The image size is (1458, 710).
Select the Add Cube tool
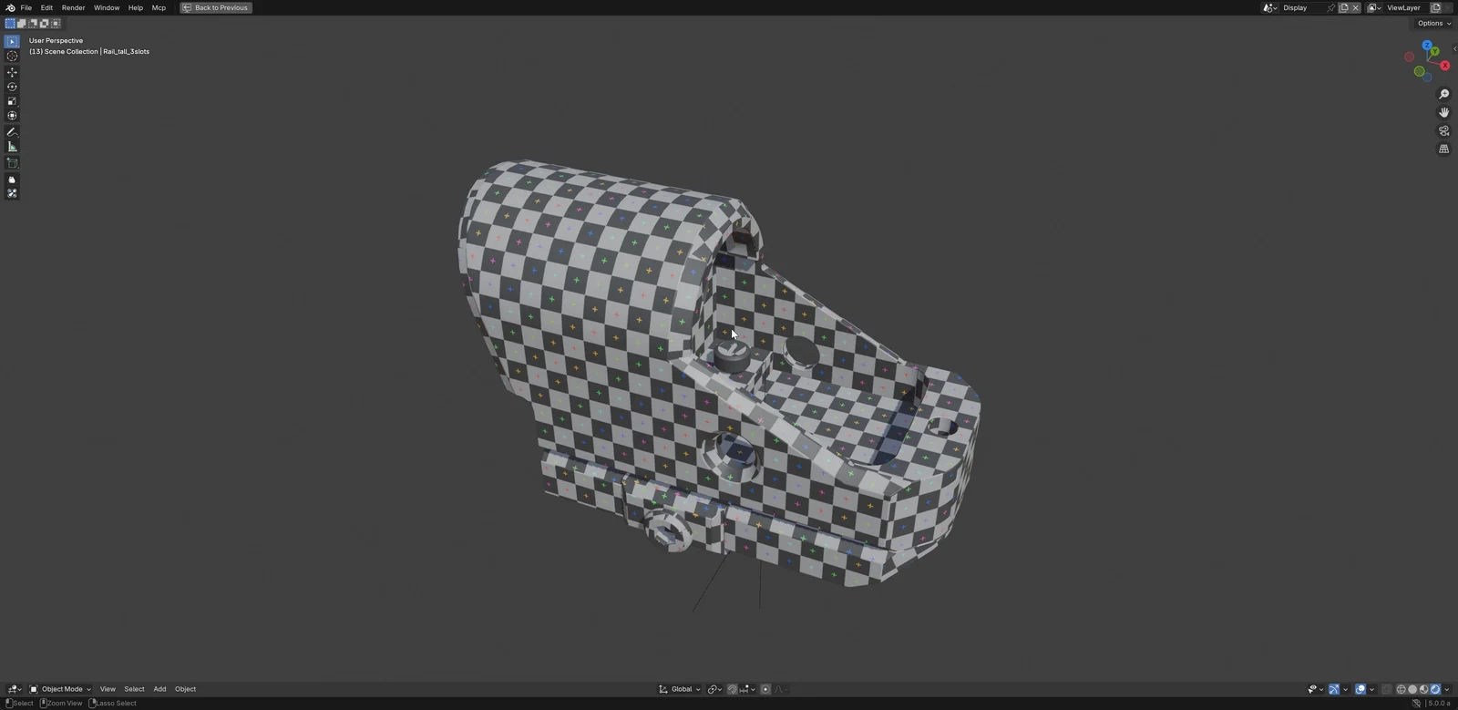tap(12, 163)
